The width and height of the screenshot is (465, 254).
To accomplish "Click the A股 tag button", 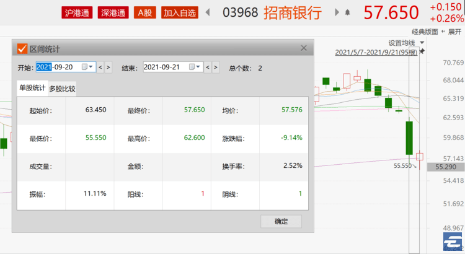I will pyautogui.click(x=144, y=13).
